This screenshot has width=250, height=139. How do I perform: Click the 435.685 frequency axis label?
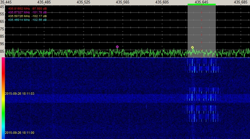(x=241, y=2)
